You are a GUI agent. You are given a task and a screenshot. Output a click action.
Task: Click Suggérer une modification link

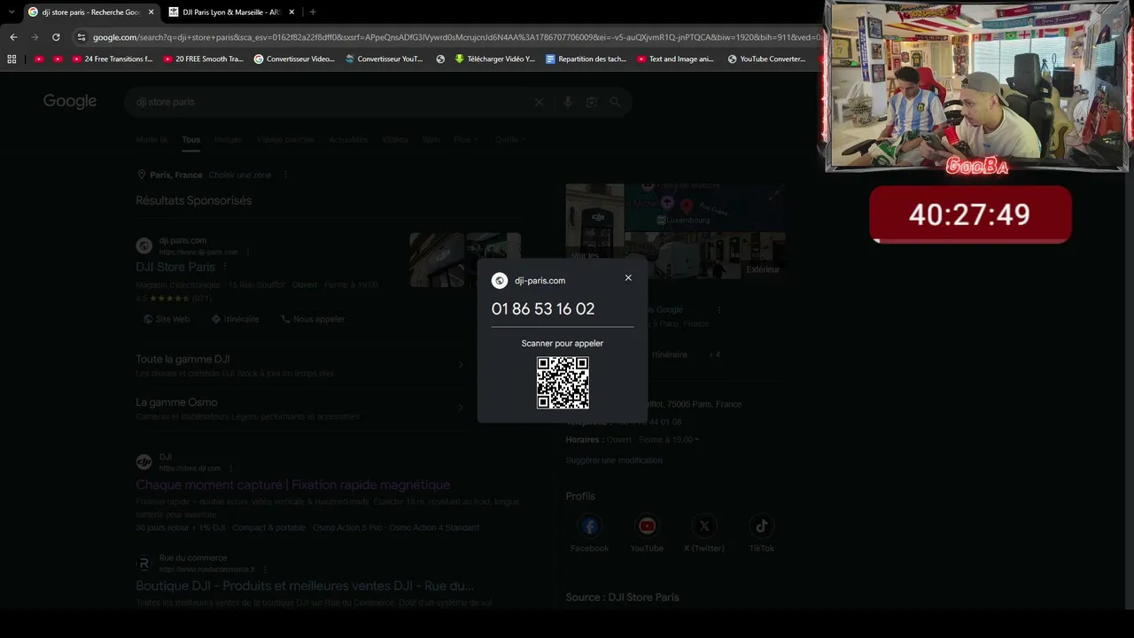click(x=614, y=460)
